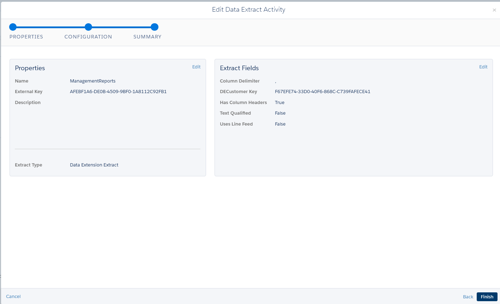500x304 pixels.
Task: Click the Configuration step circle
Action: click(x=89, y=27)
